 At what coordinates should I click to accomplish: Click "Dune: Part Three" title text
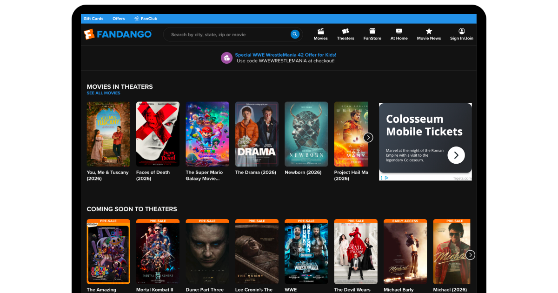click(205, 290)
